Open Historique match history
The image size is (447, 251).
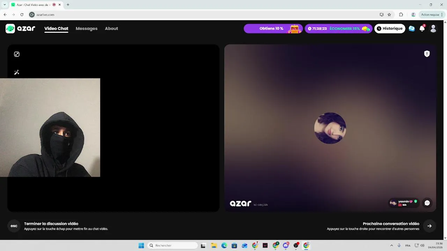pyautogui.click(x=390, y=29)
